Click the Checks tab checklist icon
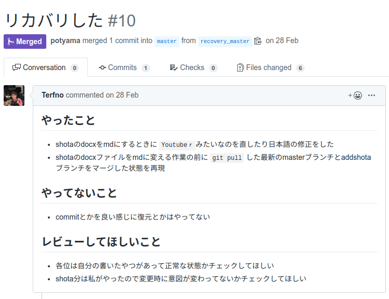The height and width of the screenshot is (299, 389). pos(173,67)
